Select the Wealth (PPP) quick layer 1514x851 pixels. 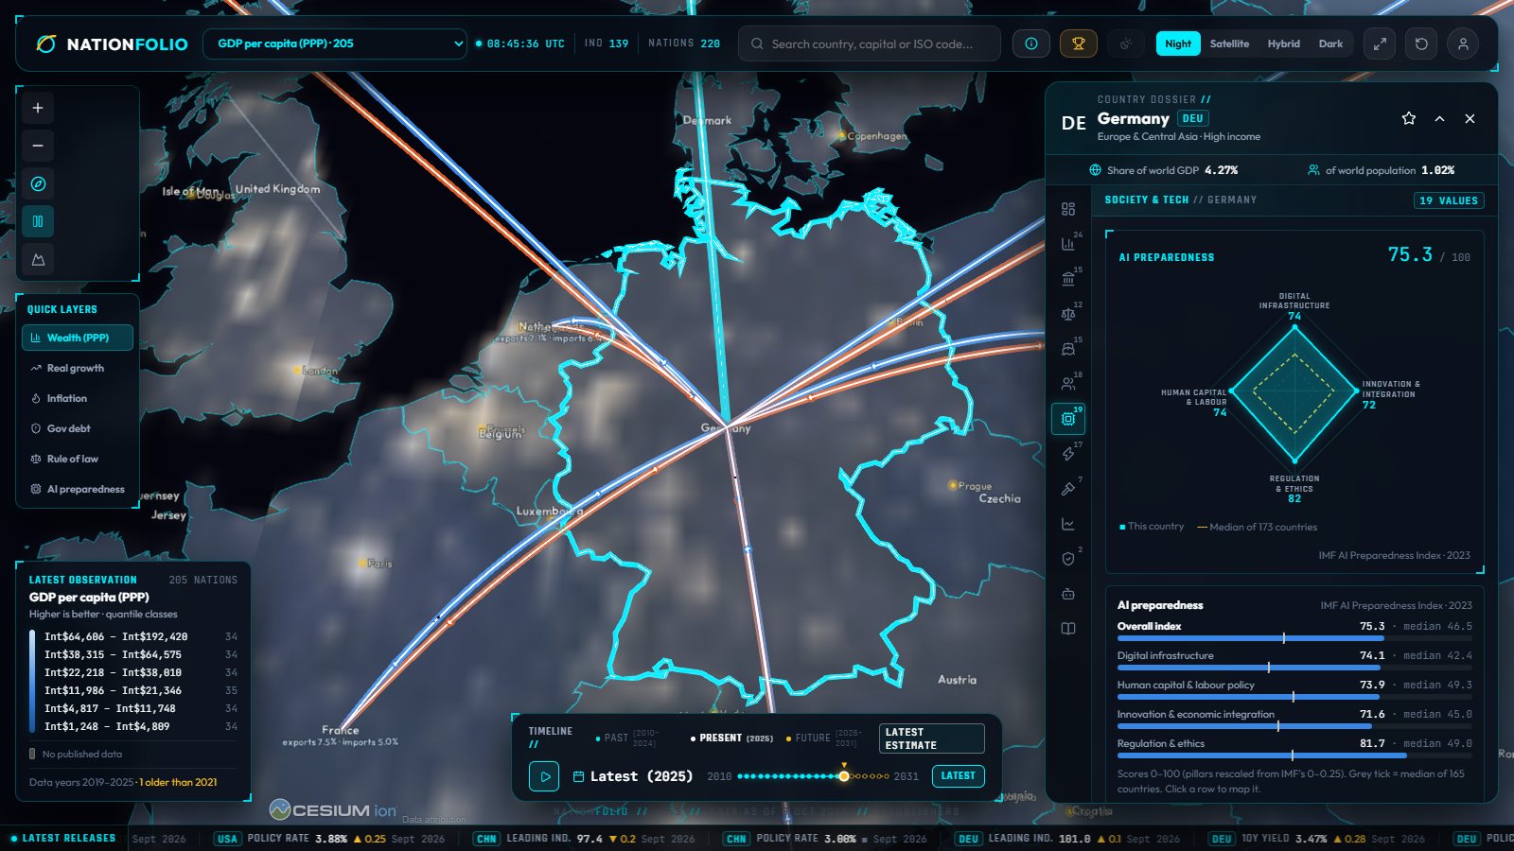tap(78, 338)
